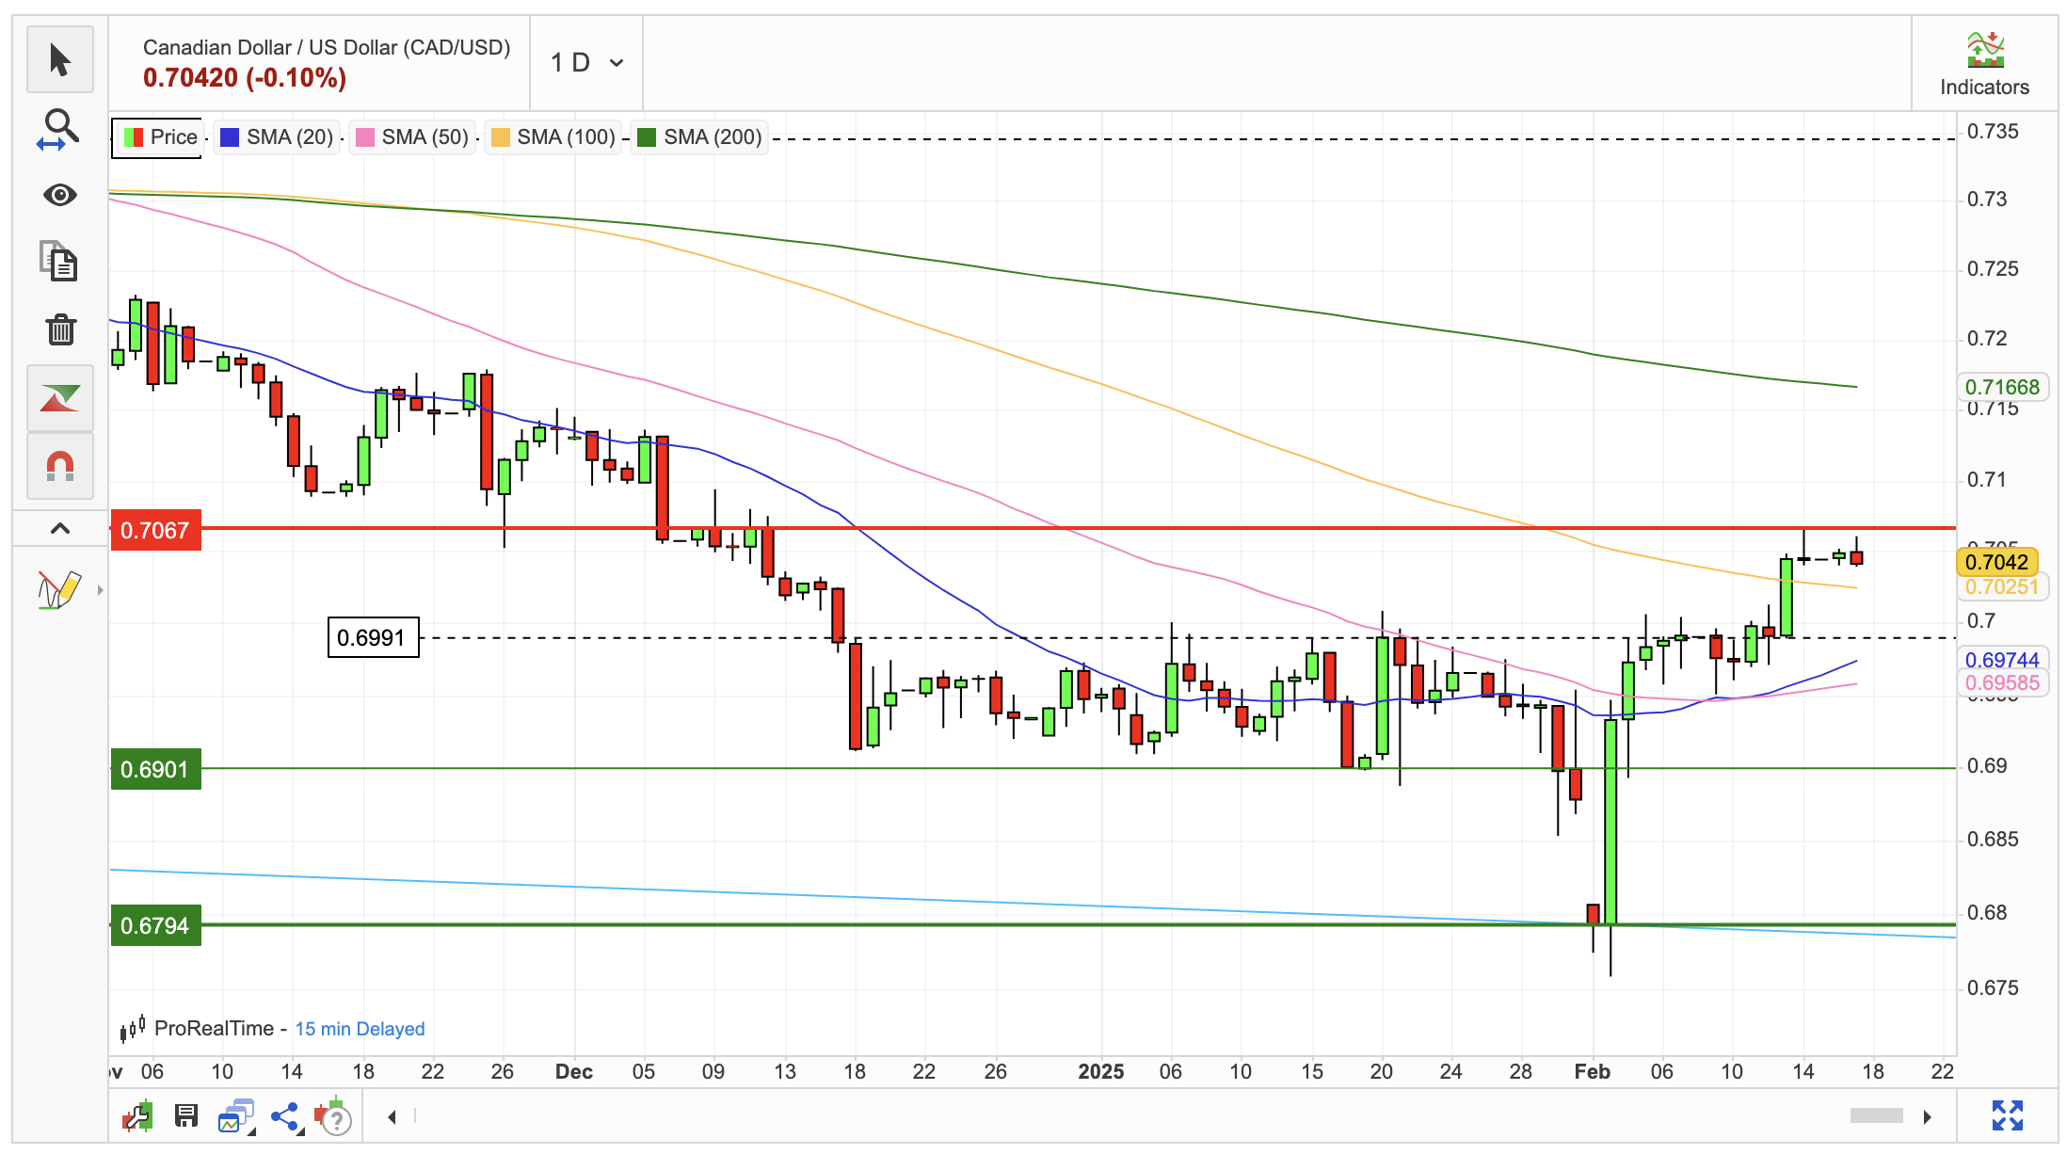This screenshot has width=2067, height=1154.
Task: Open the drawing tools pencil icon
Action: click(x=58, y=590)
